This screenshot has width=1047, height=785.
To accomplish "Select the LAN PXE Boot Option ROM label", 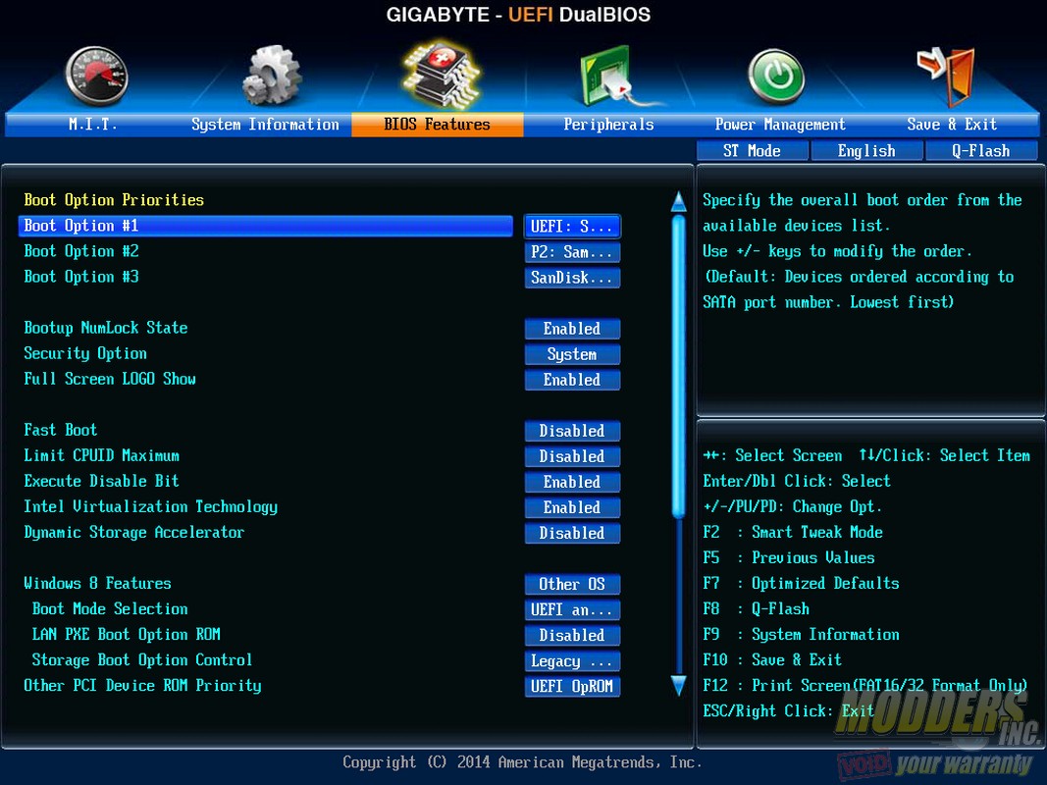I will 127,634.
